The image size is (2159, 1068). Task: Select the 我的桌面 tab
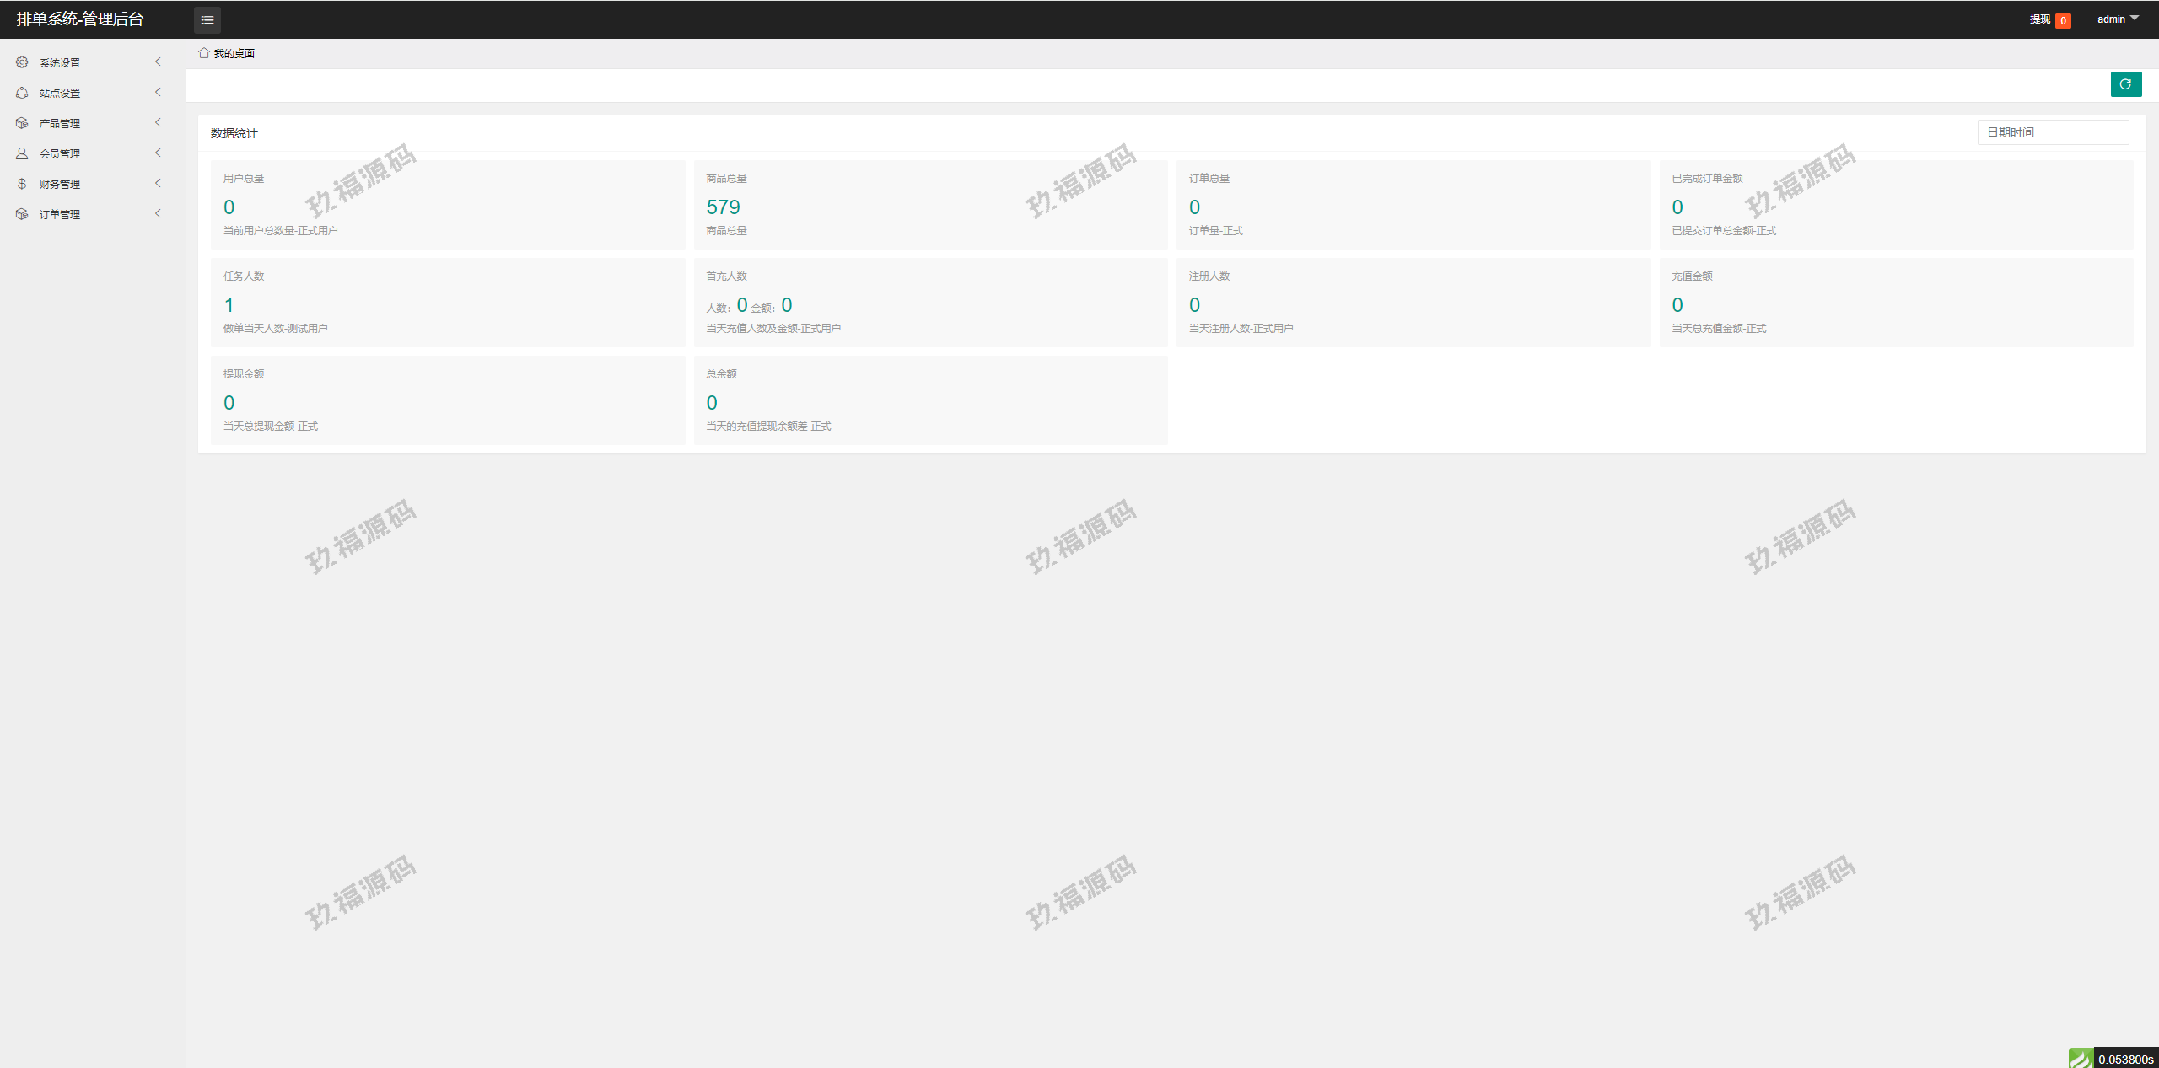coord(234,53)
